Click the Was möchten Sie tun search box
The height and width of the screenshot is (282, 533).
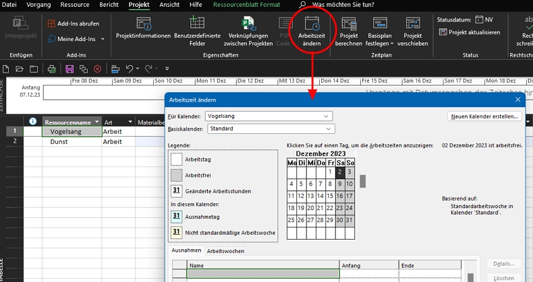[343, 5]
